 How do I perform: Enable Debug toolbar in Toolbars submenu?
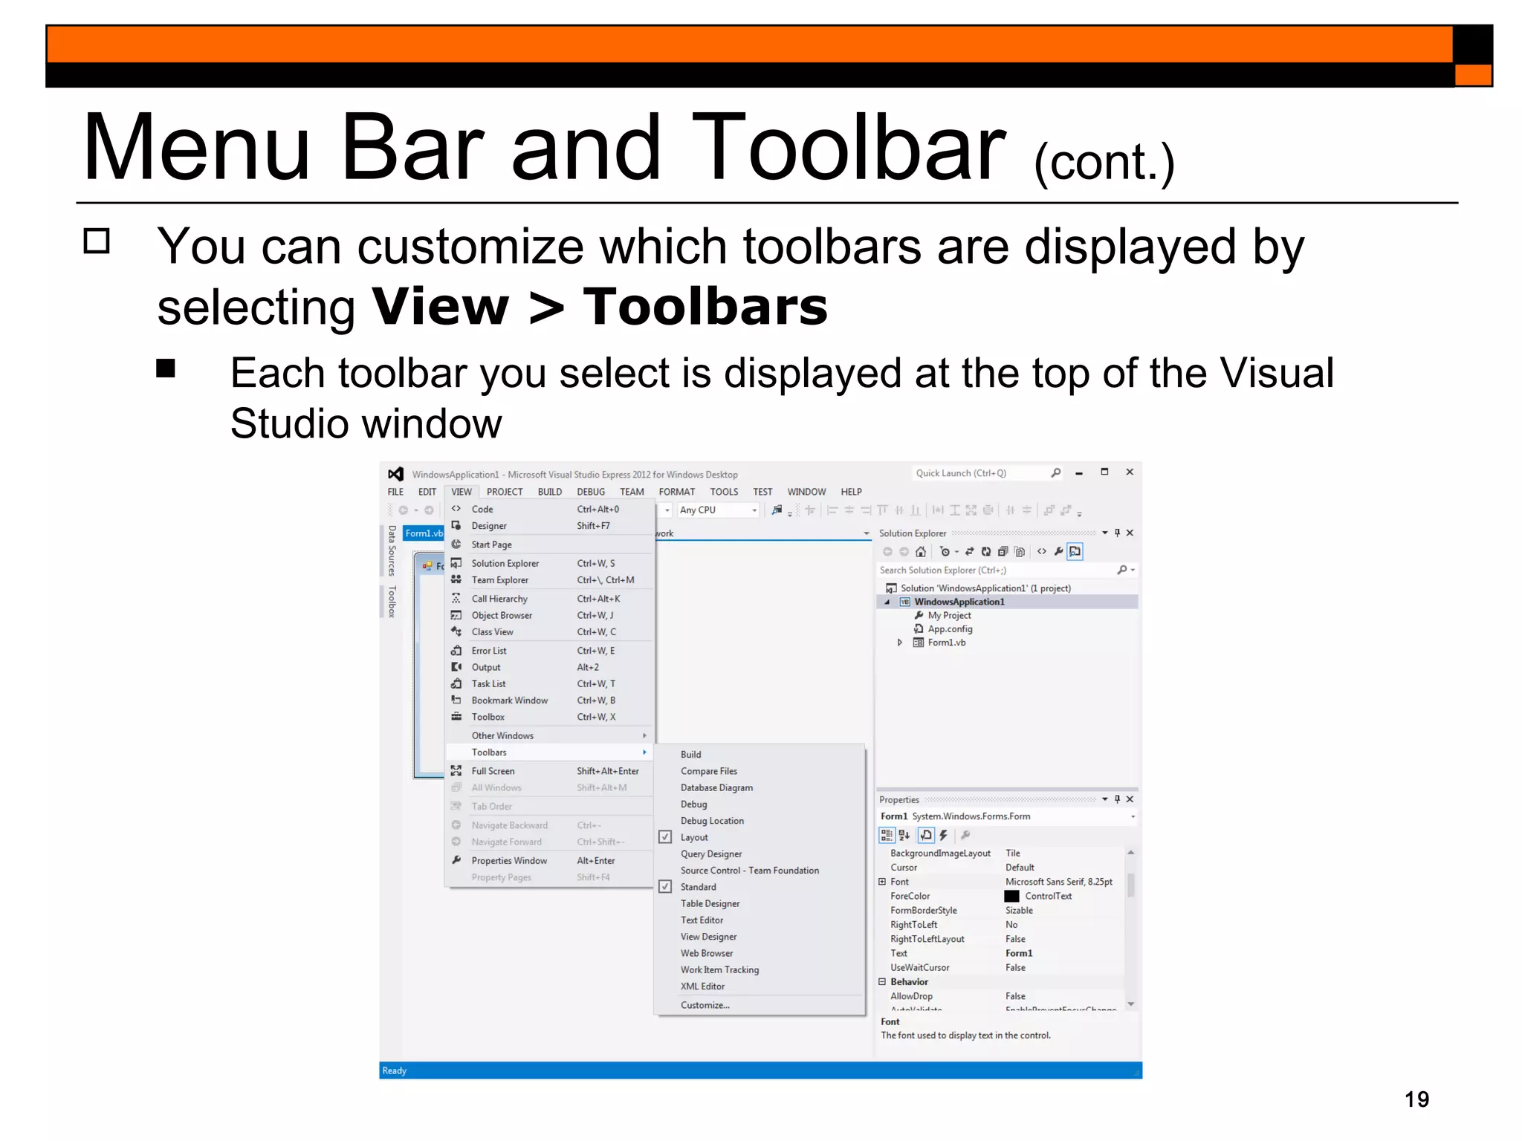click(760, 804)
